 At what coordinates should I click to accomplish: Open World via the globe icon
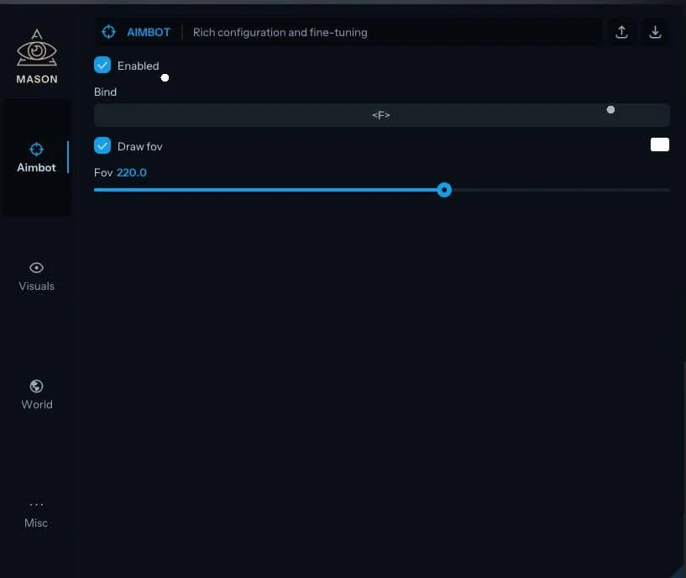tap(36, 386)
